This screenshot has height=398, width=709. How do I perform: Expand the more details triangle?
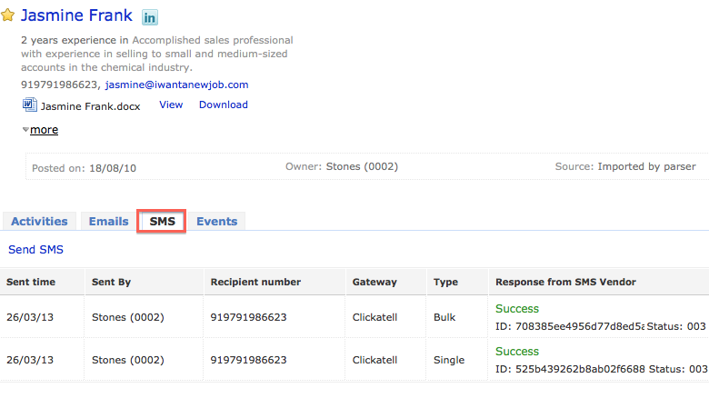[x=25, y=130]
